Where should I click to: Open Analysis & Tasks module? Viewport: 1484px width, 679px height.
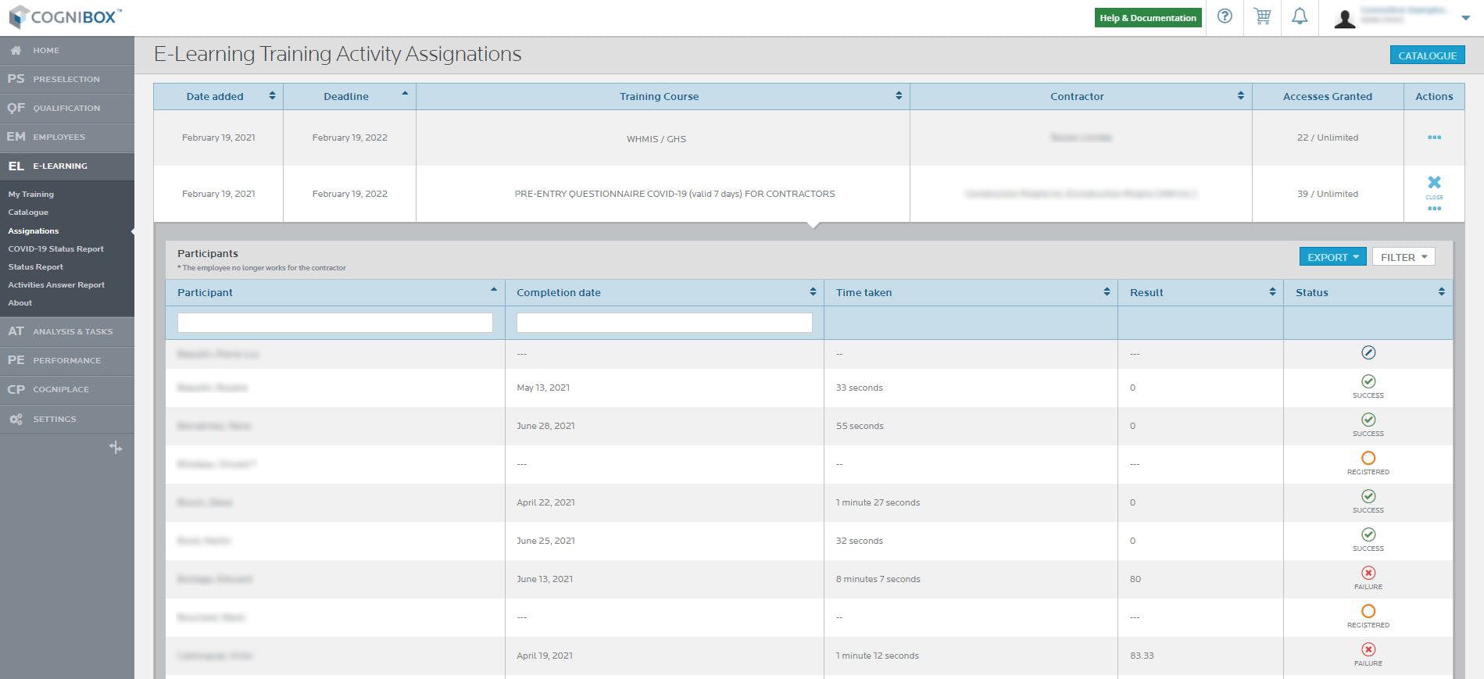[x=67, y=331]
